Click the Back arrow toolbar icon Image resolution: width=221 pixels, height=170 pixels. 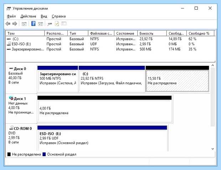point(8,24)
